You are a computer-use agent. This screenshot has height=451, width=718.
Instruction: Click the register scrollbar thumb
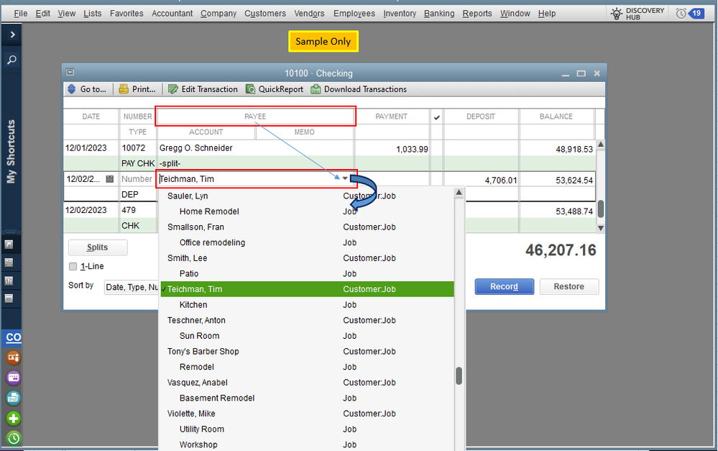(601, 209)
